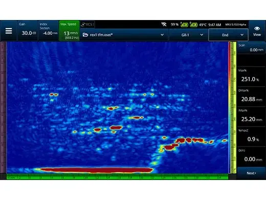The width and height of the screenshot is (266, 200).
Task: Click battery B status icon
Action: (x=193, y=25)
